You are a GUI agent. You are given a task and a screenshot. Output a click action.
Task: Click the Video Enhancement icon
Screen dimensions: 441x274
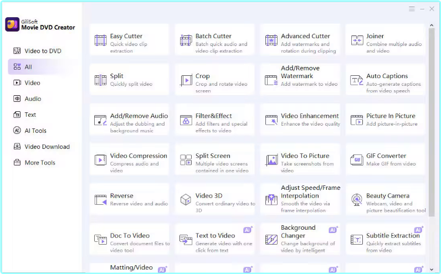(271, 120)
